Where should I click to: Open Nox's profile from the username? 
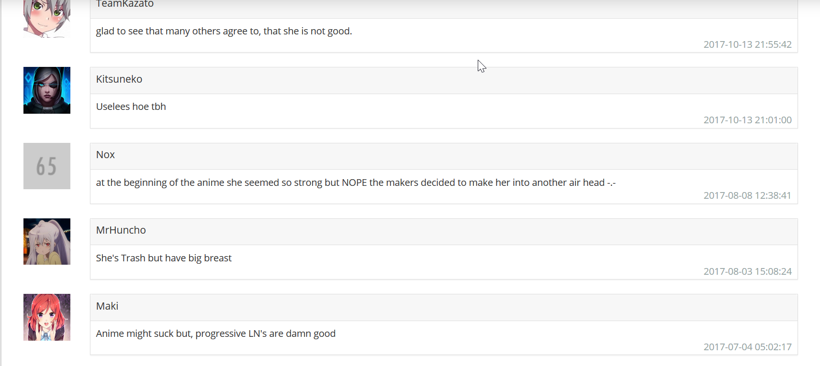pyautogui.click(x=105, y=155)
